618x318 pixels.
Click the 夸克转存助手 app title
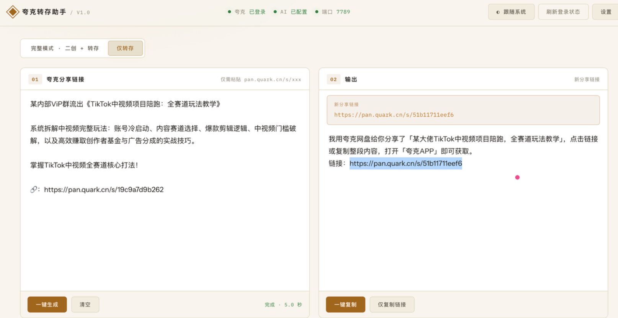[x=44, y=12]
